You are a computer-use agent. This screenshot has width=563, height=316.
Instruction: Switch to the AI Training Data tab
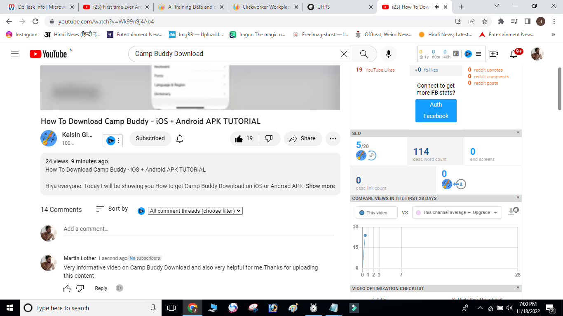coord(190,7)
